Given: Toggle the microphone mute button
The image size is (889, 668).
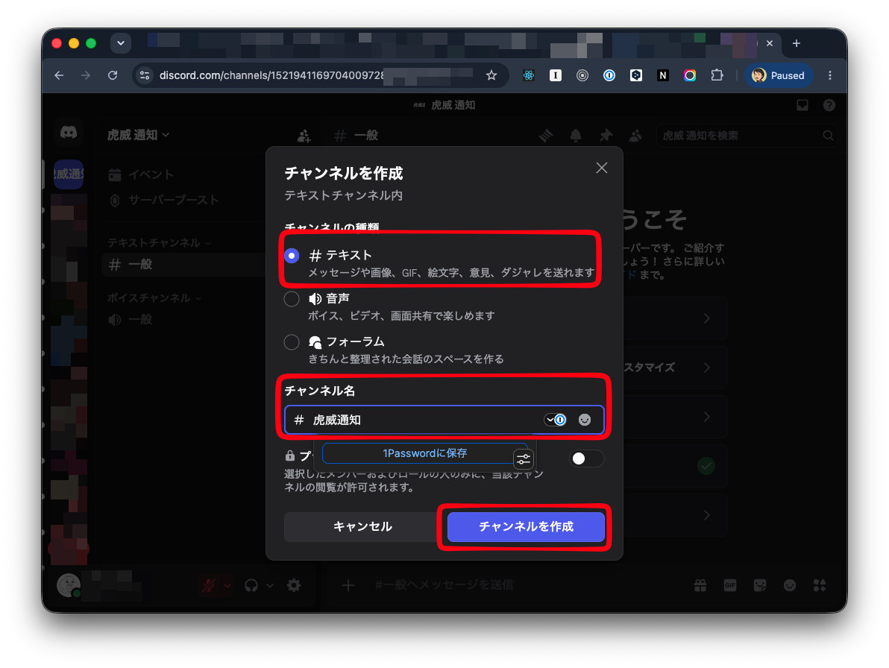Looking at the screenshot, I should point(209,585).
